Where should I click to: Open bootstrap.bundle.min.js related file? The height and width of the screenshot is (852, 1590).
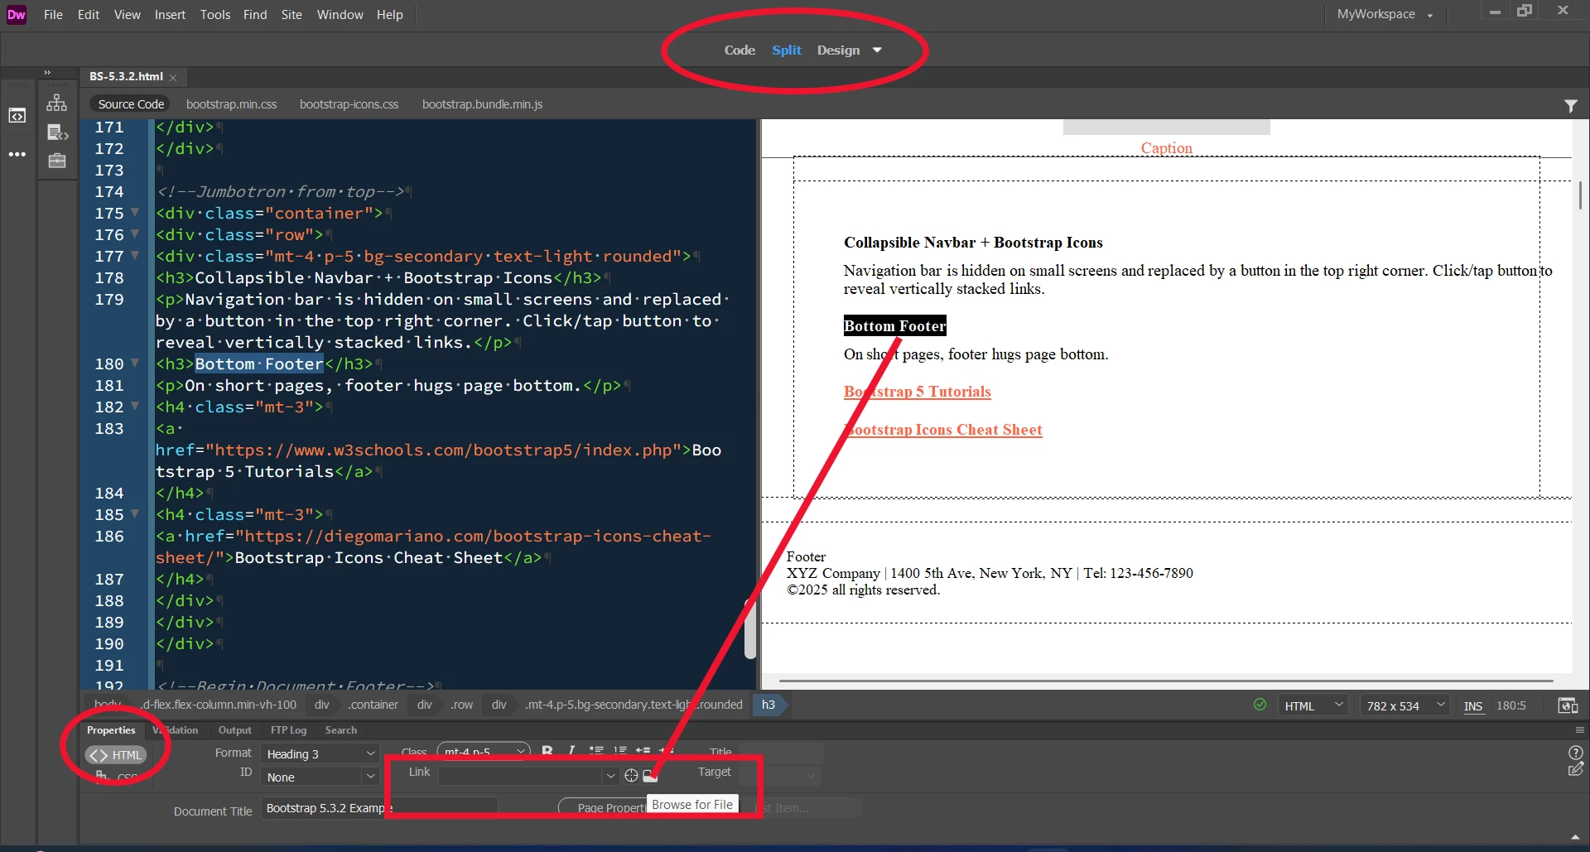[x=482, y=104]
